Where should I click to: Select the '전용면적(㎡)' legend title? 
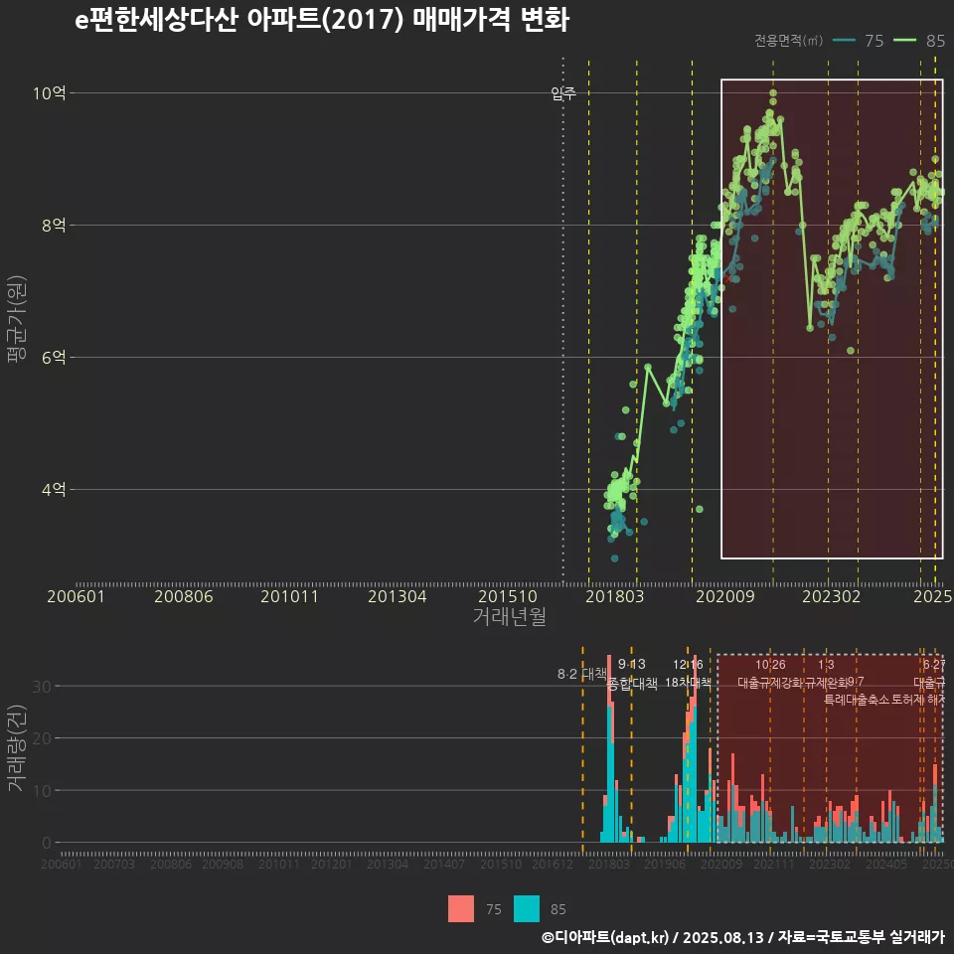788,41
